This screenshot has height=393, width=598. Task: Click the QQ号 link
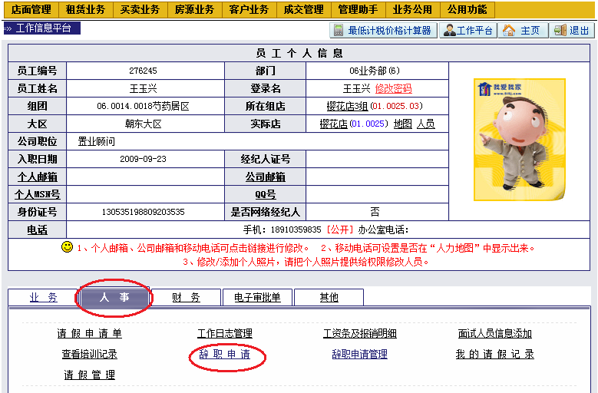click(x=266, y=194)
